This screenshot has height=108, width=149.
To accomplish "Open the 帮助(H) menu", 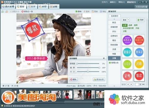I will pos(122,2).
